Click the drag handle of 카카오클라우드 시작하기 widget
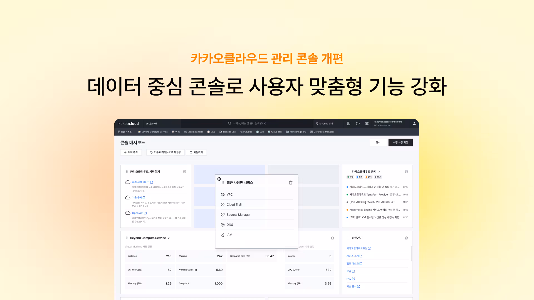The width and height of the screenshot is (534, 300). tap(127, 172)
